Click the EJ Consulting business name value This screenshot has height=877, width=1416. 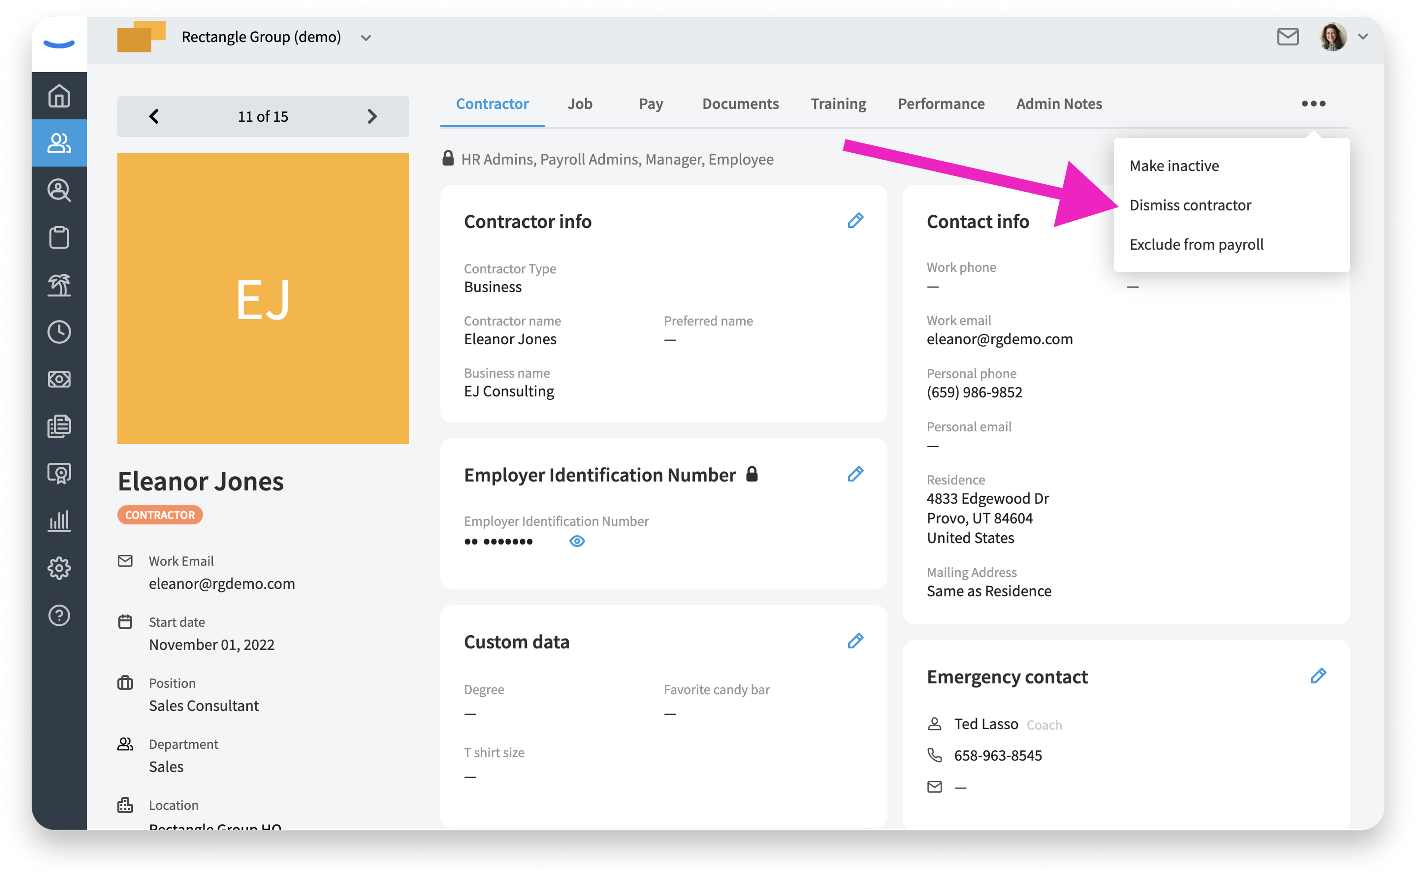point(509,391)
